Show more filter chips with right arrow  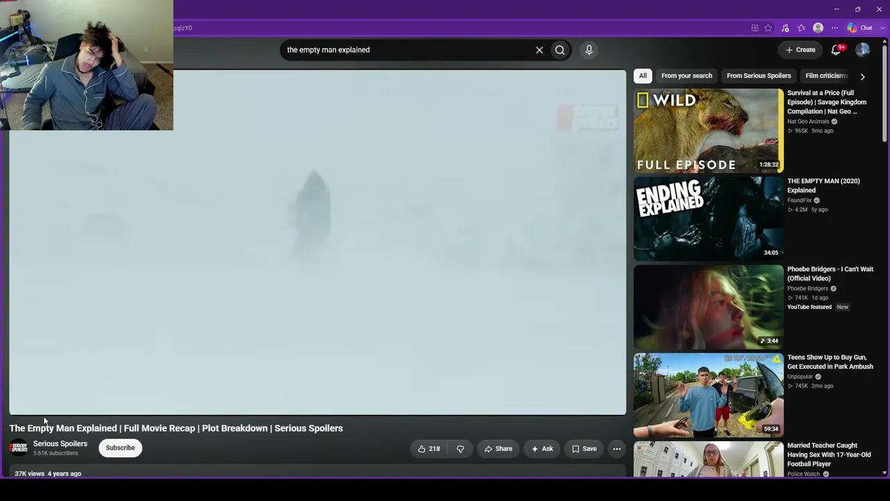pyautogui.click(x=862, y=76)
